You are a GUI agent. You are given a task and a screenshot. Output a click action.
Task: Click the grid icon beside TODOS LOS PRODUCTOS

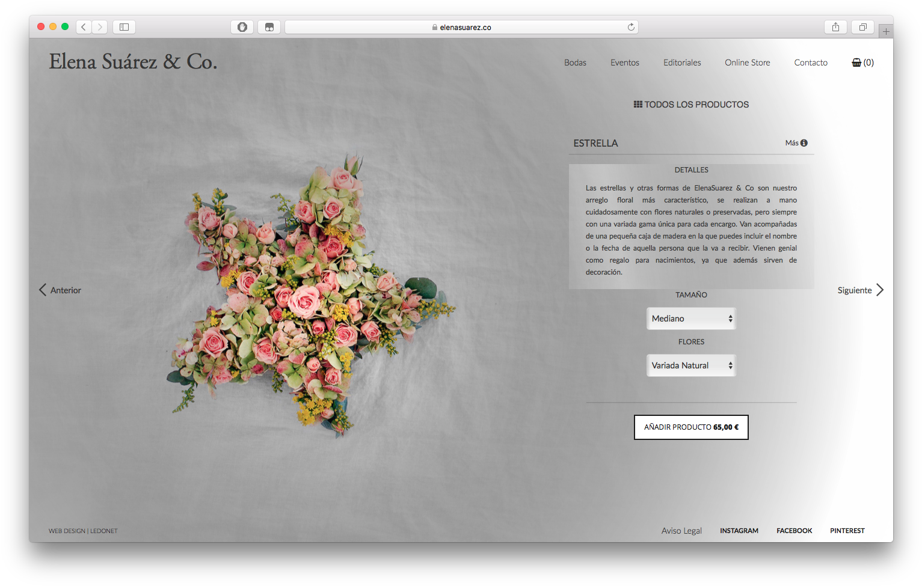coord(638,103)
